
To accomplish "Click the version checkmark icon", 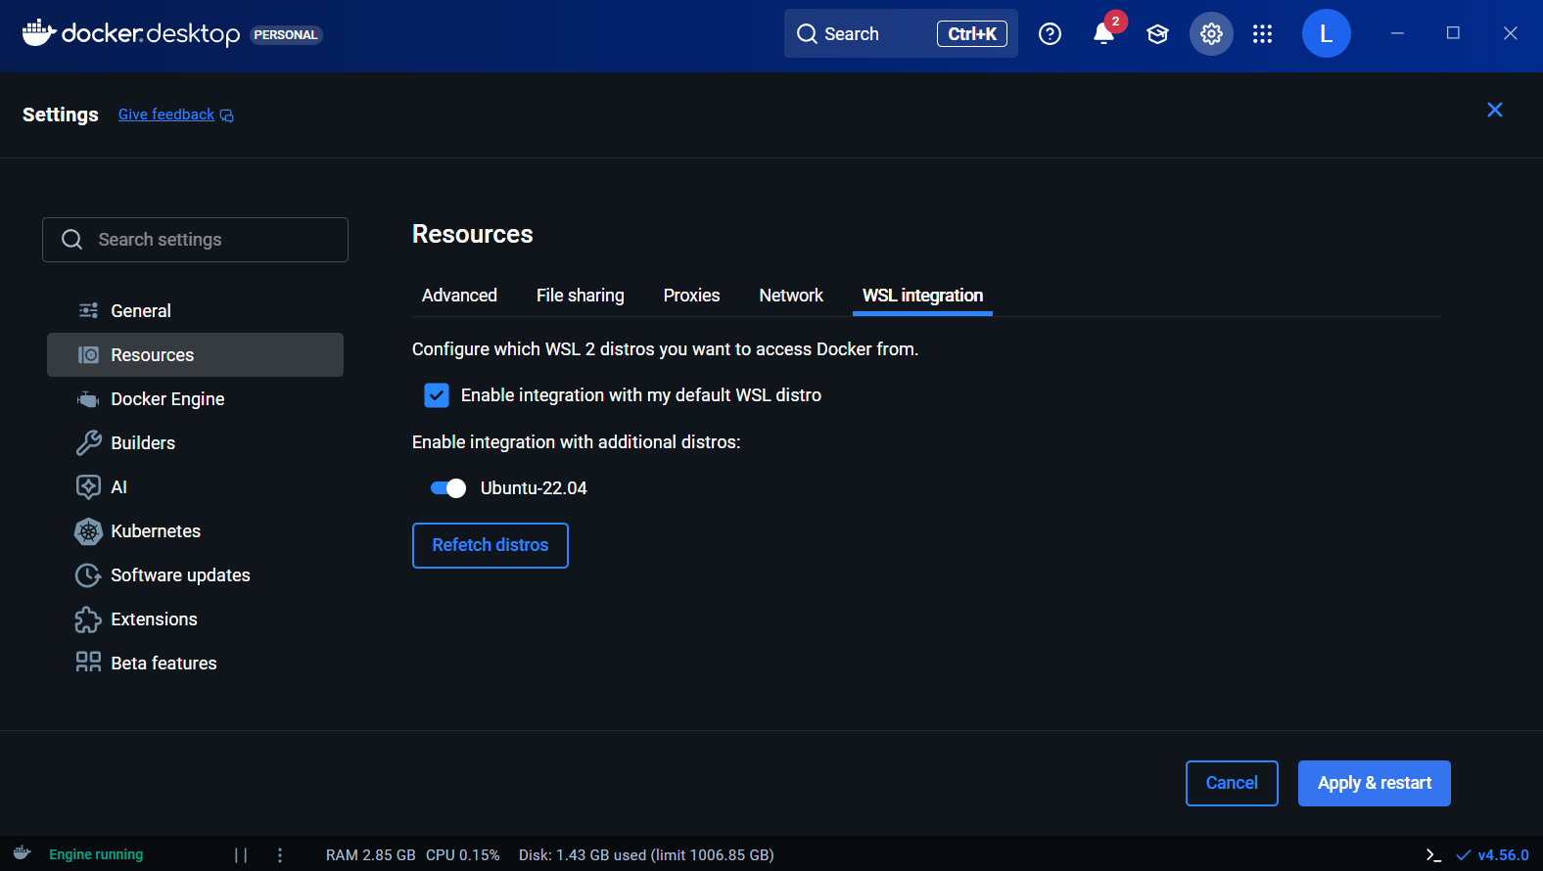I will tap(1464, 855).
